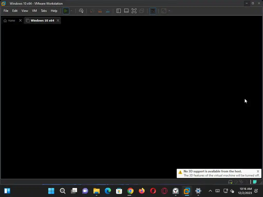Expand the stretch display dropdown arrow
The height and width of the screenshot is (197, 263).
[169, 11]
